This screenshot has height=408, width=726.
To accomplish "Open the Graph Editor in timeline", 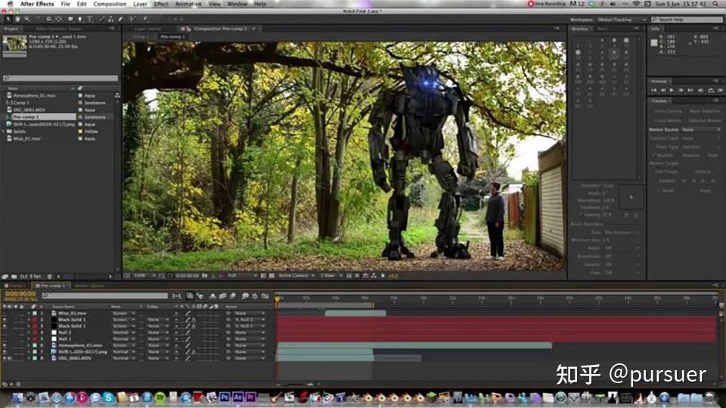I will [x=265, y=295].
